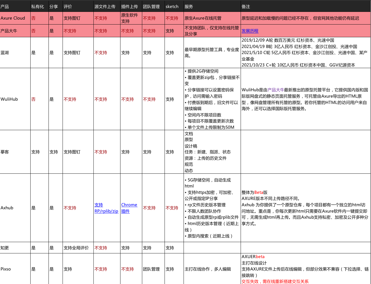371x284 pixels.
Task: Click 团队管理 cell in Pixso row
Action: click(153, 269)
